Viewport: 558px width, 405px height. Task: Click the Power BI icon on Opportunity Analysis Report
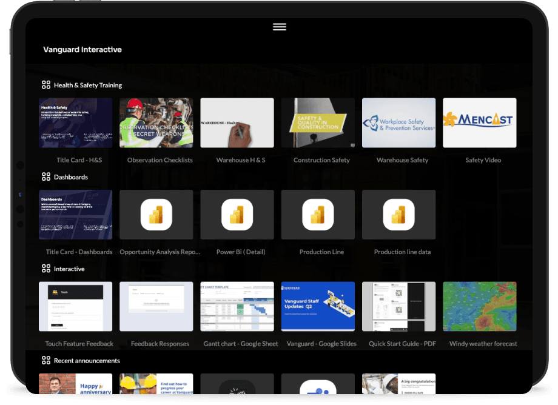156,215
